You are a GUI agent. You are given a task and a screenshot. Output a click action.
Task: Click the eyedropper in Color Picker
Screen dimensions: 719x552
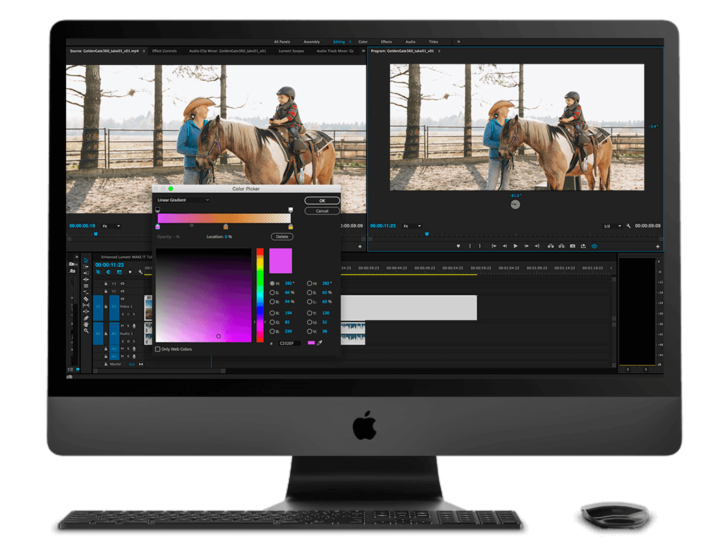click(x=320, y=343)
